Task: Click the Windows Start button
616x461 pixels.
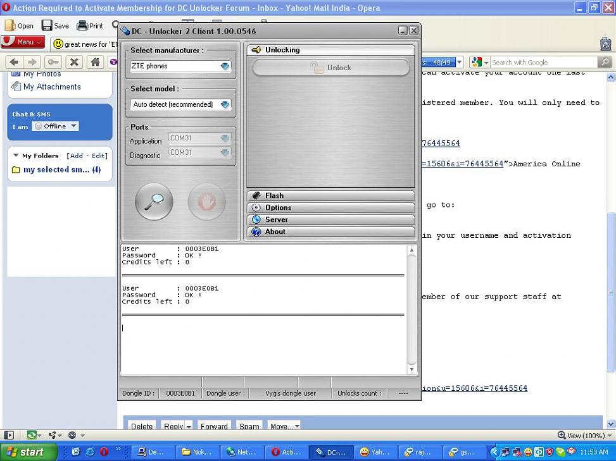Action: (x=25, y=452)
